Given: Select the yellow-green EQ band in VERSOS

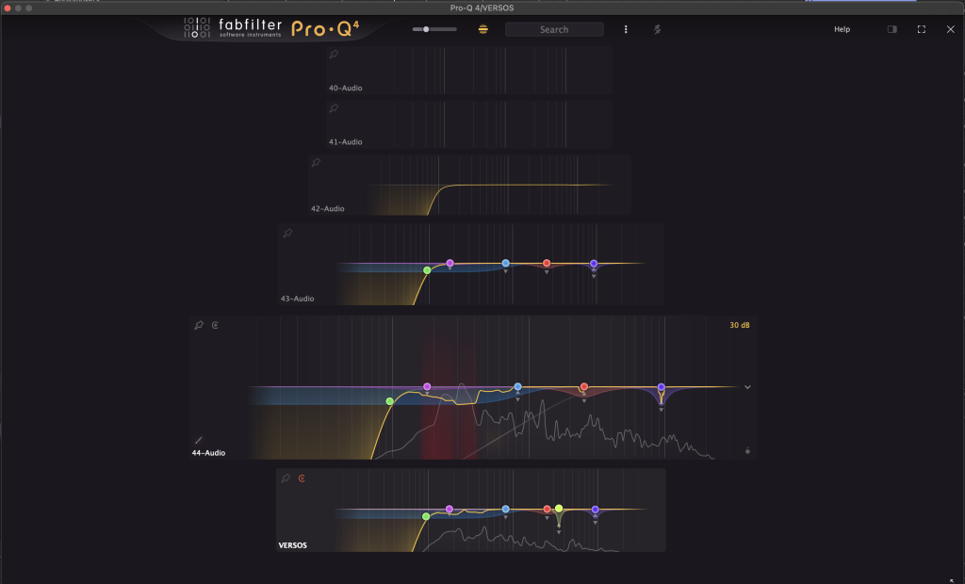Looking at the screenshot, I should pyautogui.click(x=559, y=509).
